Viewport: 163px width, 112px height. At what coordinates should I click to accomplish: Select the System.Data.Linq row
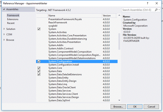pos(77,84)
